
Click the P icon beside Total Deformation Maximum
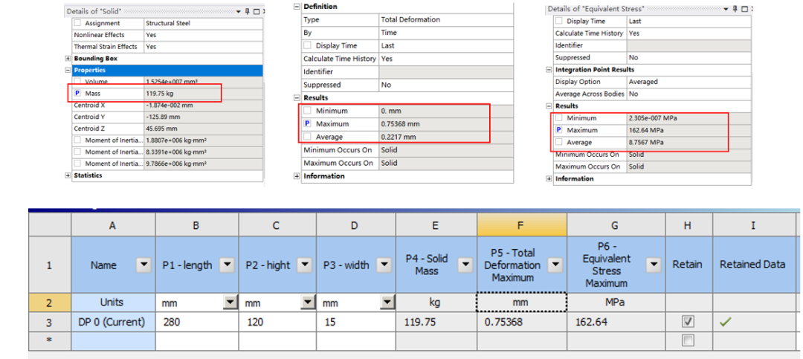308,124
